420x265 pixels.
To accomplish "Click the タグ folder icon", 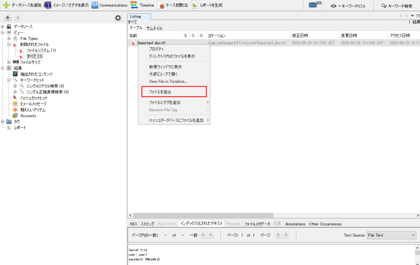I will click(9, 122).
